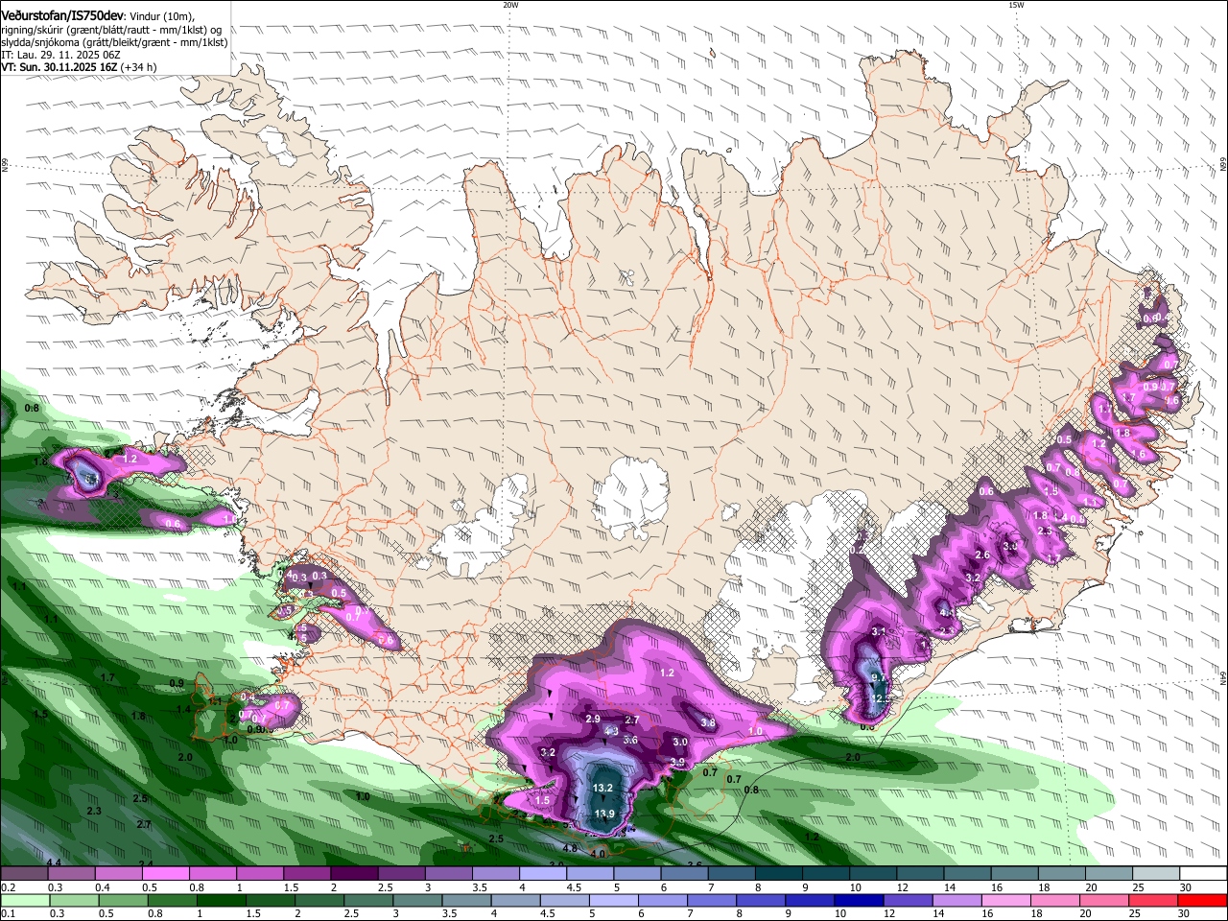This screenshot has width=1228, height=921.
Task: Click the 9.7 precipitation value in the southeast
Action: (x=878, y=677)
